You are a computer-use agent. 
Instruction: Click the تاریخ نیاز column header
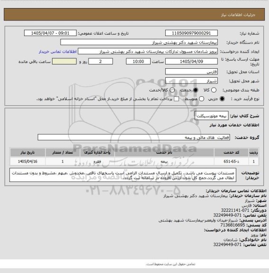coord(27,153)
